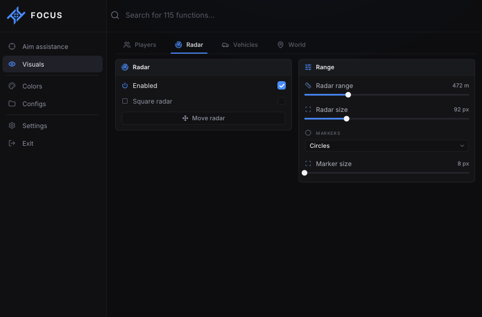Viewport: 482px width, 317px height.
Task: Click the Radar tab radar icon
Action: tap(179, 45)
